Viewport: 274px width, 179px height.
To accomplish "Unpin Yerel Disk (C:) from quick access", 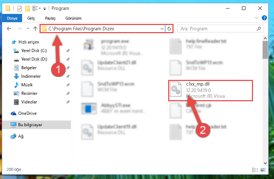I will tap(68, 51).
